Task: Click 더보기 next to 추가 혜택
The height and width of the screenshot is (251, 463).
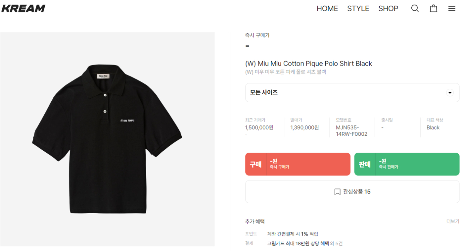Action: pyautogui.click(x=453, y=221)
